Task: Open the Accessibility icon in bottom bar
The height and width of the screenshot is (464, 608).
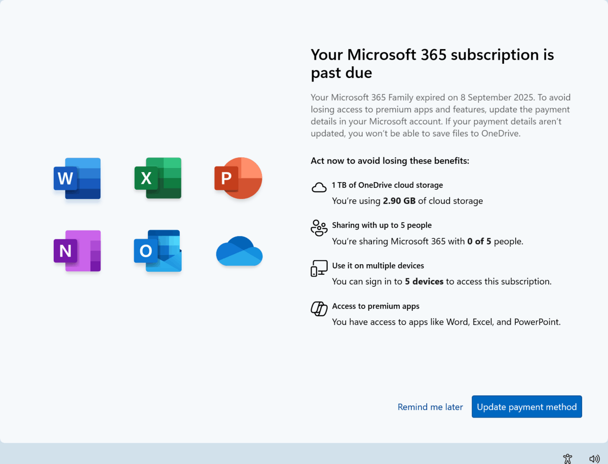Action: point(567,458)
